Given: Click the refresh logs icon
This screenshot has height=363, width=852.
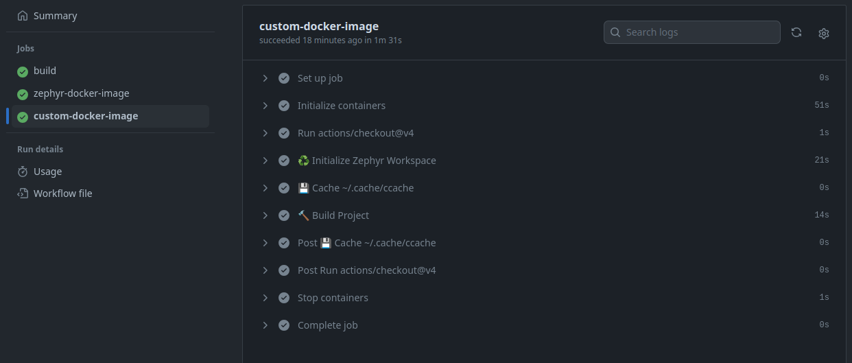Looking at the screenshot, I should pos(796,32).
